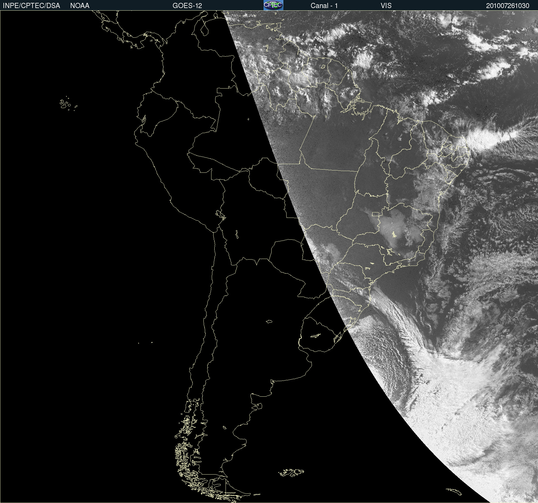Click the 201007261030 timestamp
538x503 pixels.
coord(508,6)
